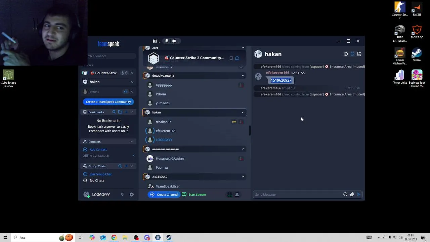Open server chat for Counter-Strike 2 Community
Screen dimensions: 430x242
pos(237,58)
